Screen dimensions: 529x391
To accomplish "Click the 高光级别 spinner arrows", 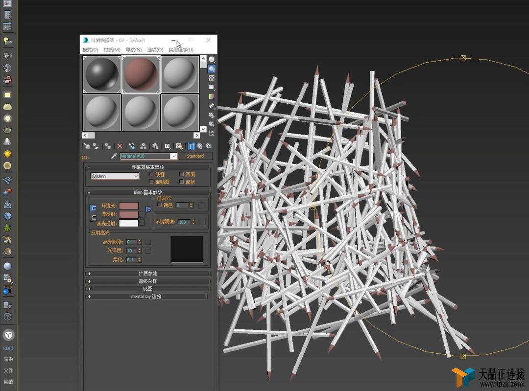I will [x=139, y=242].
